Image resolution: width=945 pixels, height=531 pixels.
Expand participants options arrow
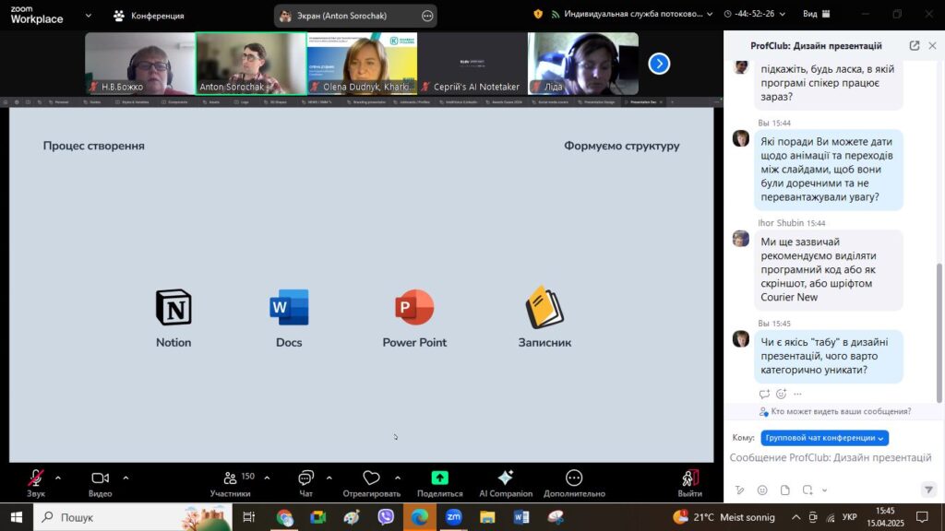pos(267,478)
